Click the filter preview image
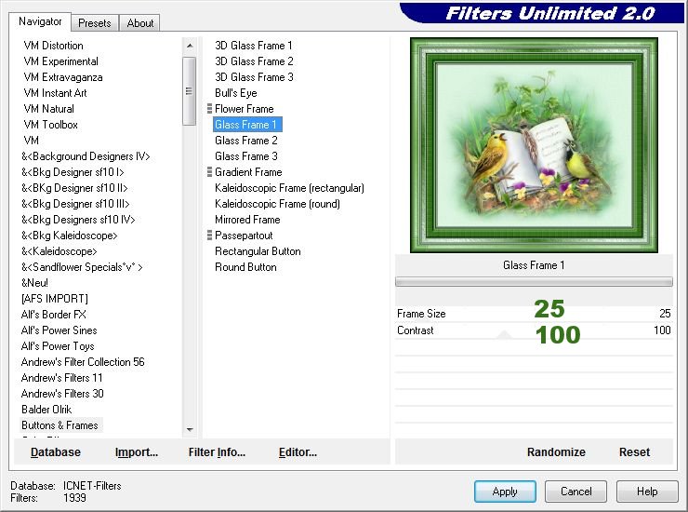Screen dimensions: 688x512 pyautogui.click(x=534, y=145)
